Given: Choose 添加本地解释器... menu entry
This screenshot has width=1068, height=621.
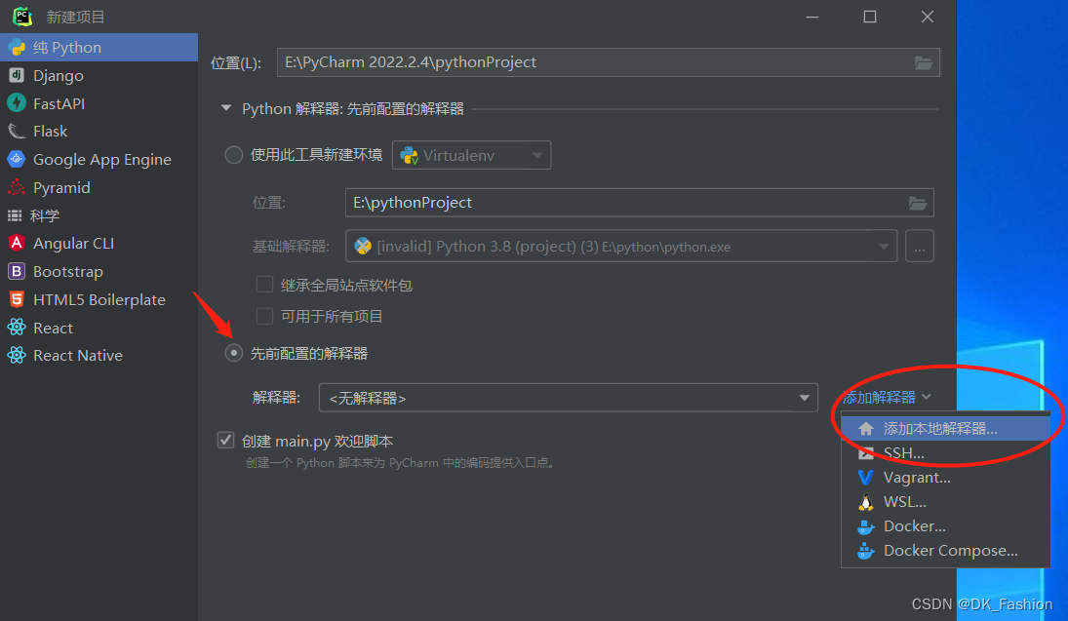Looking at the screenshot, I should pos(946,428).
